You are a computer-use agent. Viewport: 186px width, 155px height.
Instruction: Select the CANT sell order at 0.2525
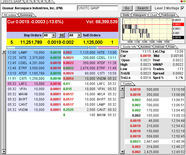tap(90, 110)
